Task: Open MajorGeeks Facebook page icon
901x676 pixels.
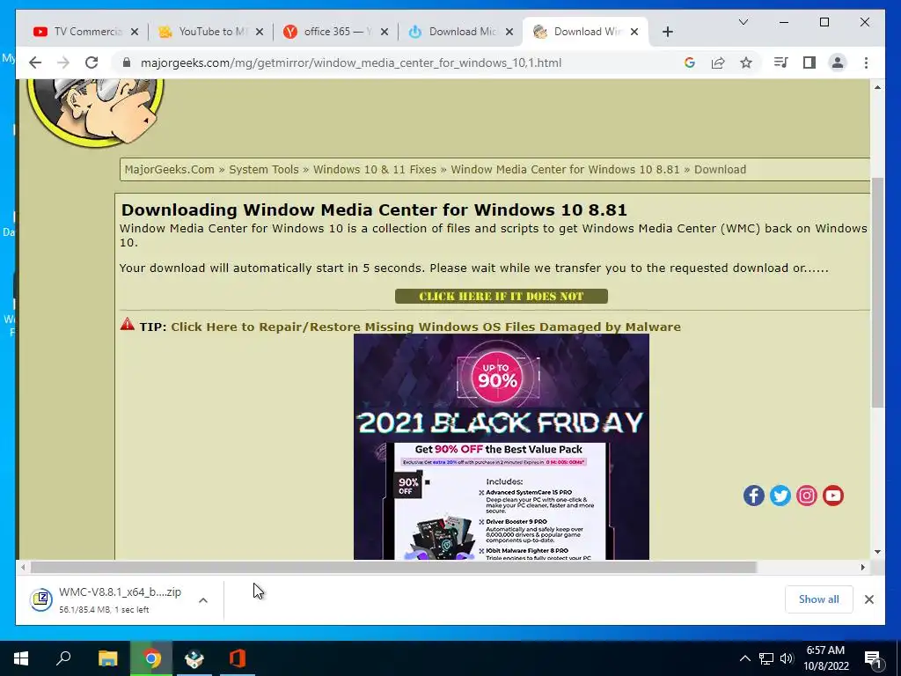Action: [x=753, y=496]
